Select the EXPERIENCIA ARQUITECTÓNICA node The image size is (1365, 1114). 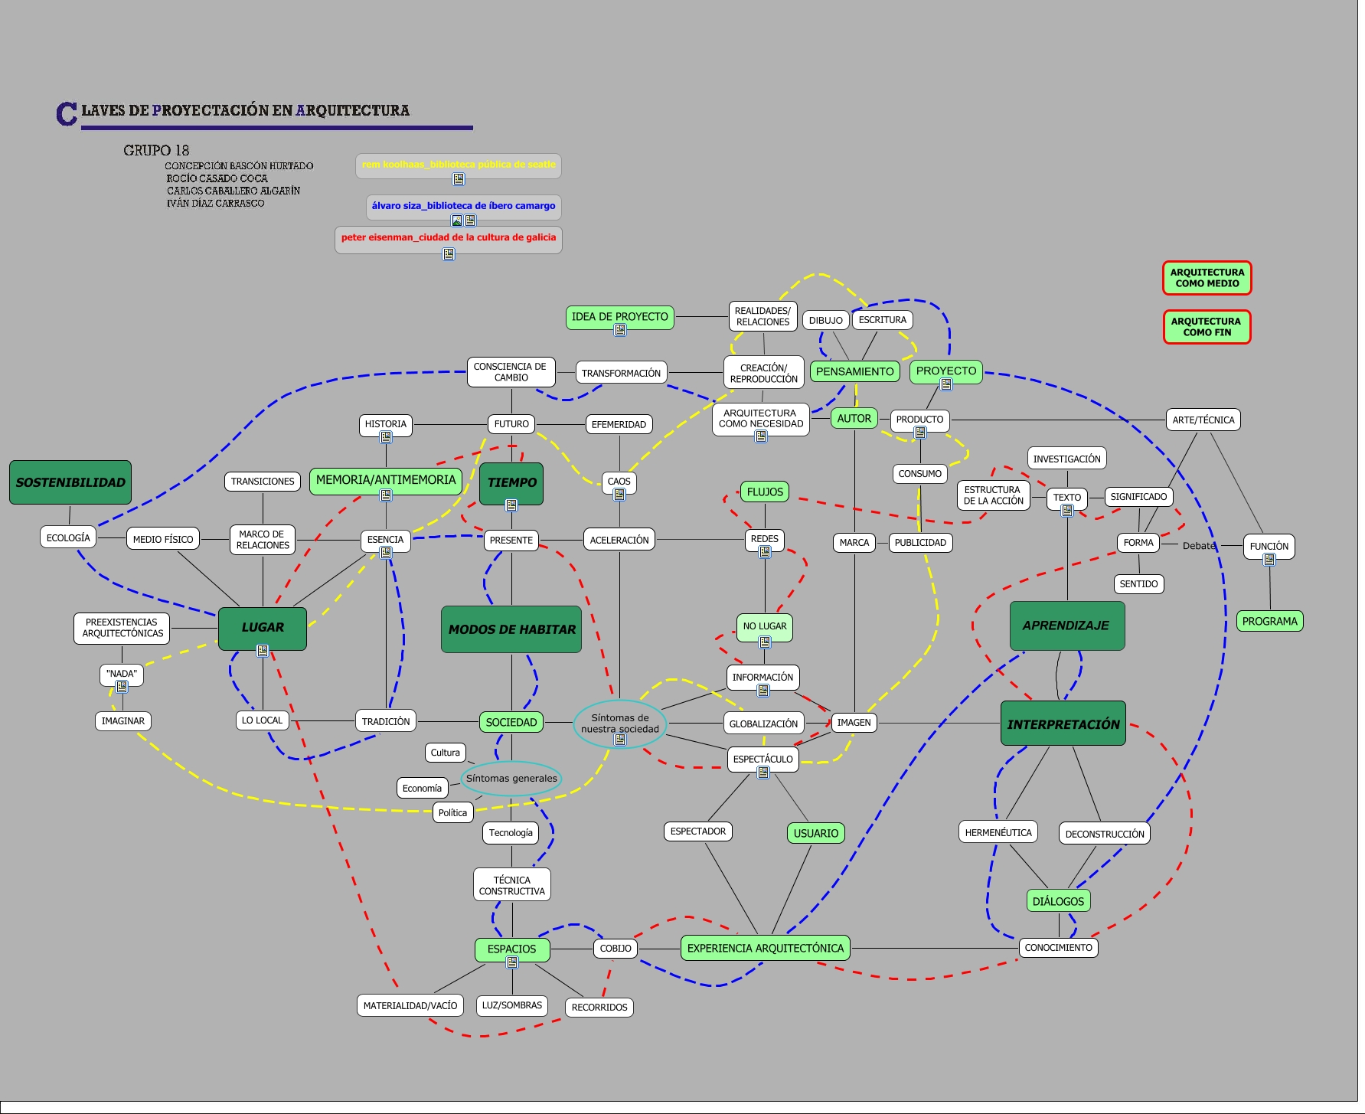tap(765, 948)
